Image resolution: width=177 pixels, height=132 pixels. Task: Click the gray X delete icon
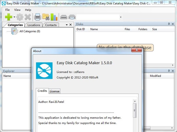[x=28, y=17]
